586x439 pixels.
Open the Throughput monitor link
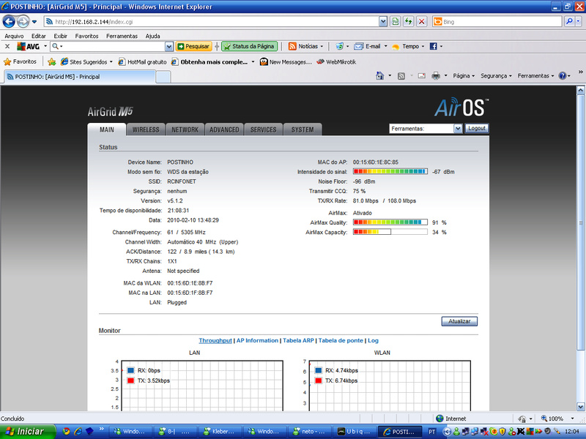(x=215, y=340)
